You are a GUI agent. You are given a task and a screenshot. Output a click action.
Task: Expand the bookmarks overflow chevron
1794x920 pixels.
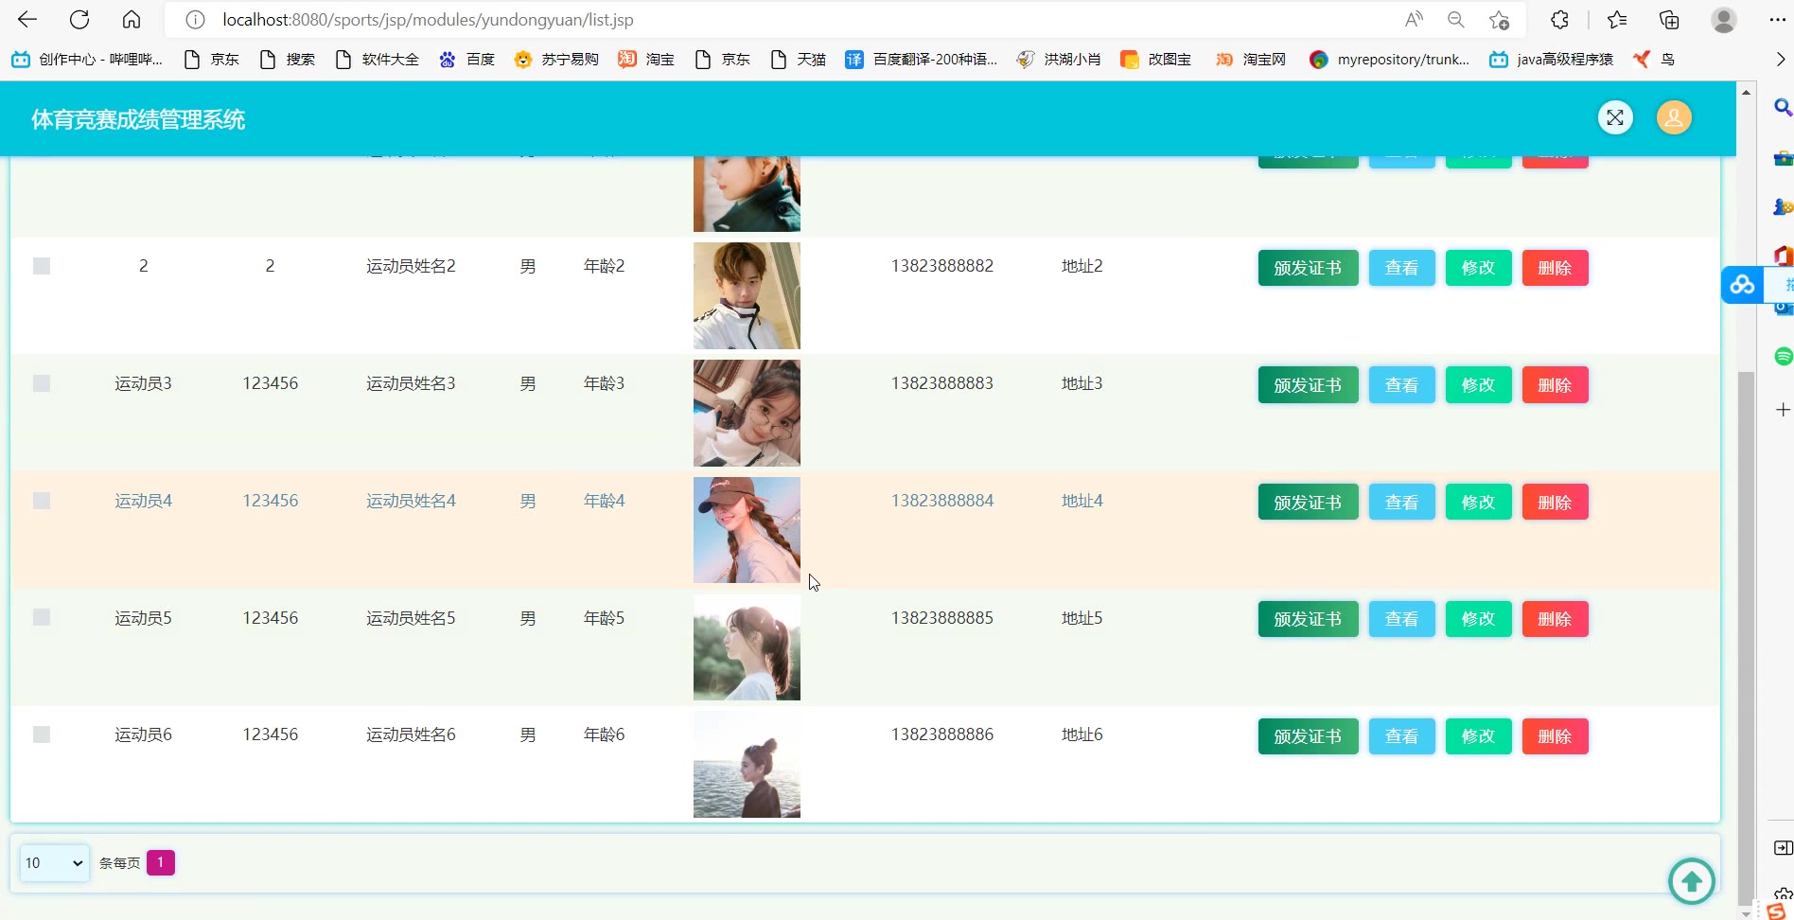coord(1780,60)
